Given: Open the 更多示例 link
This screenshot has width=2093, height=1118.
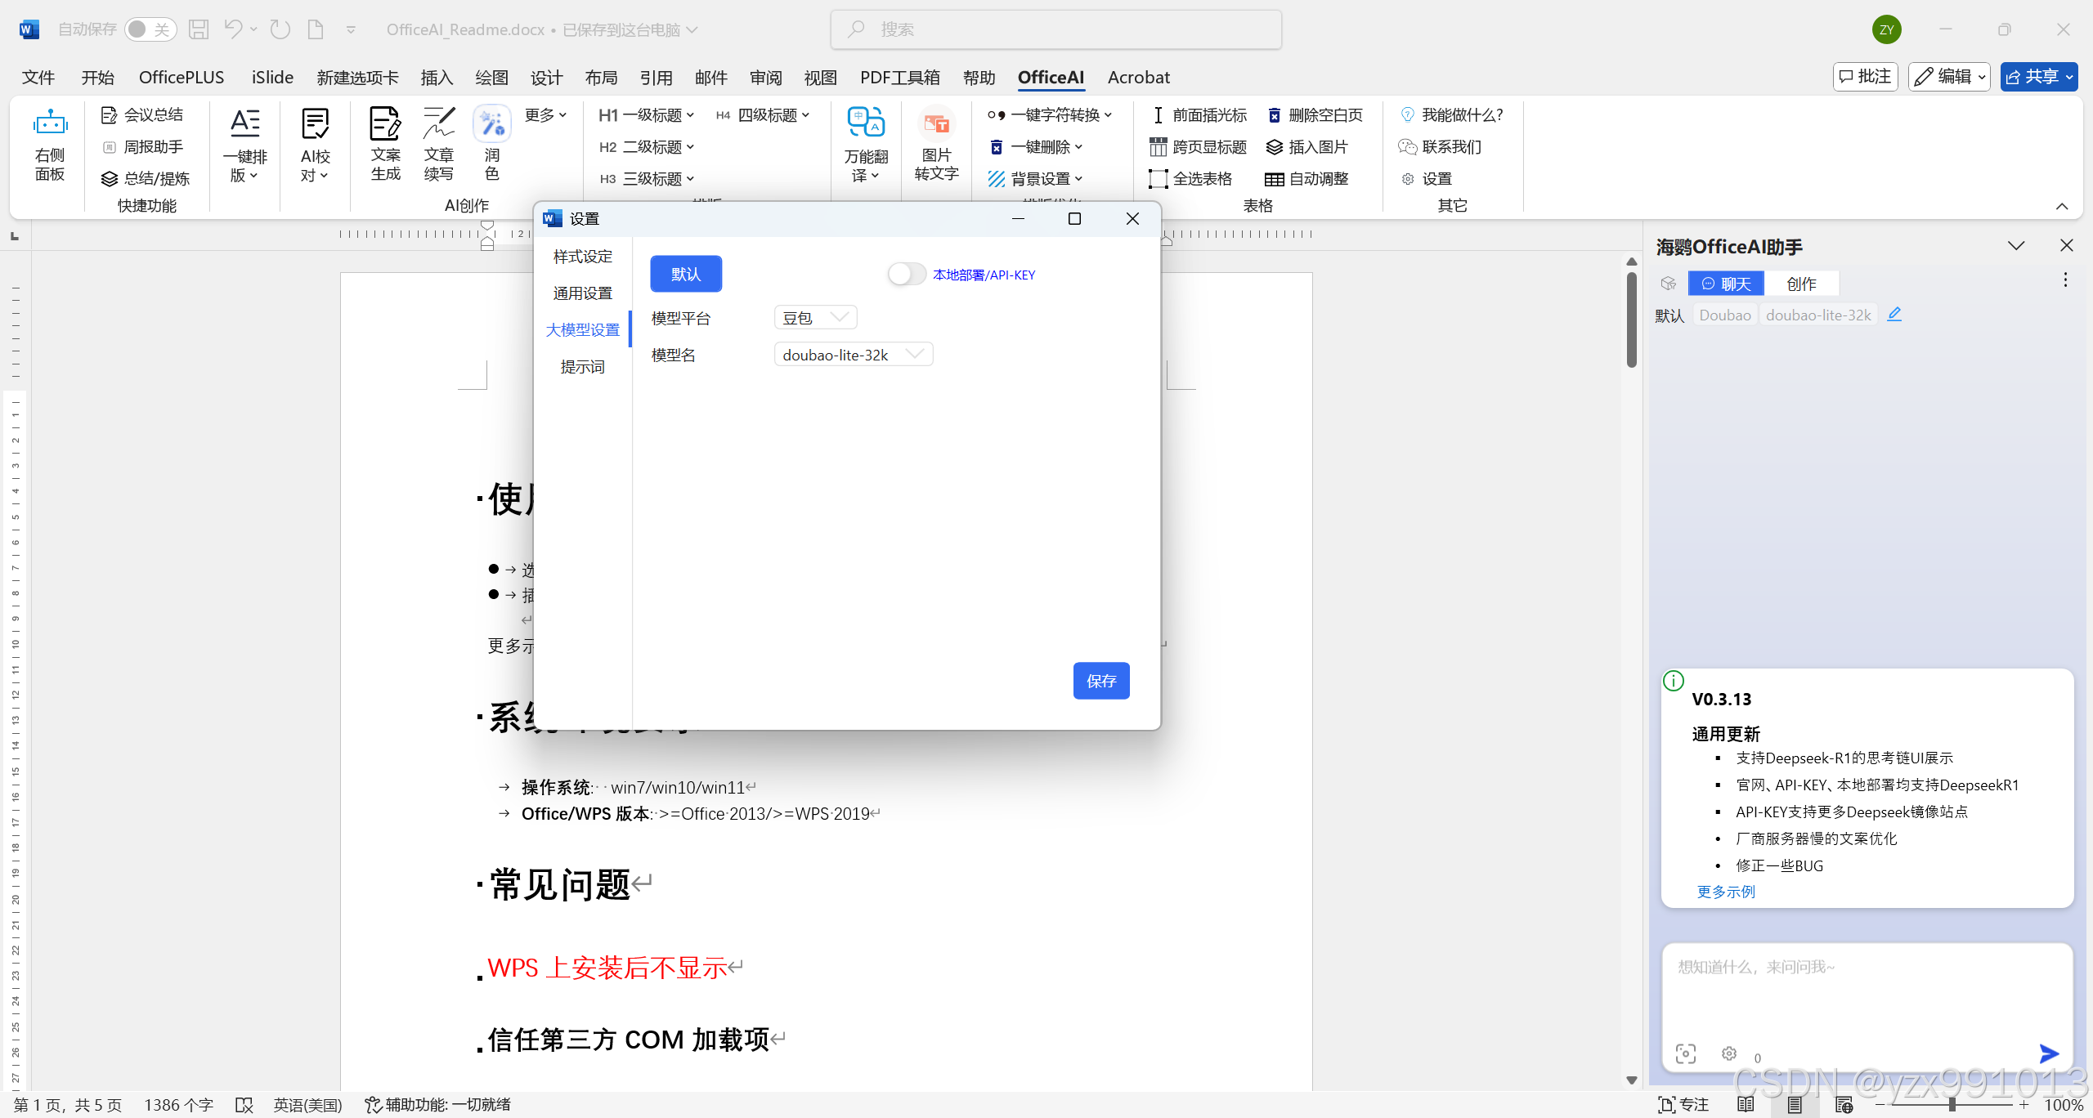Looking at the screenshot, I should click(x=1725, y=892).
